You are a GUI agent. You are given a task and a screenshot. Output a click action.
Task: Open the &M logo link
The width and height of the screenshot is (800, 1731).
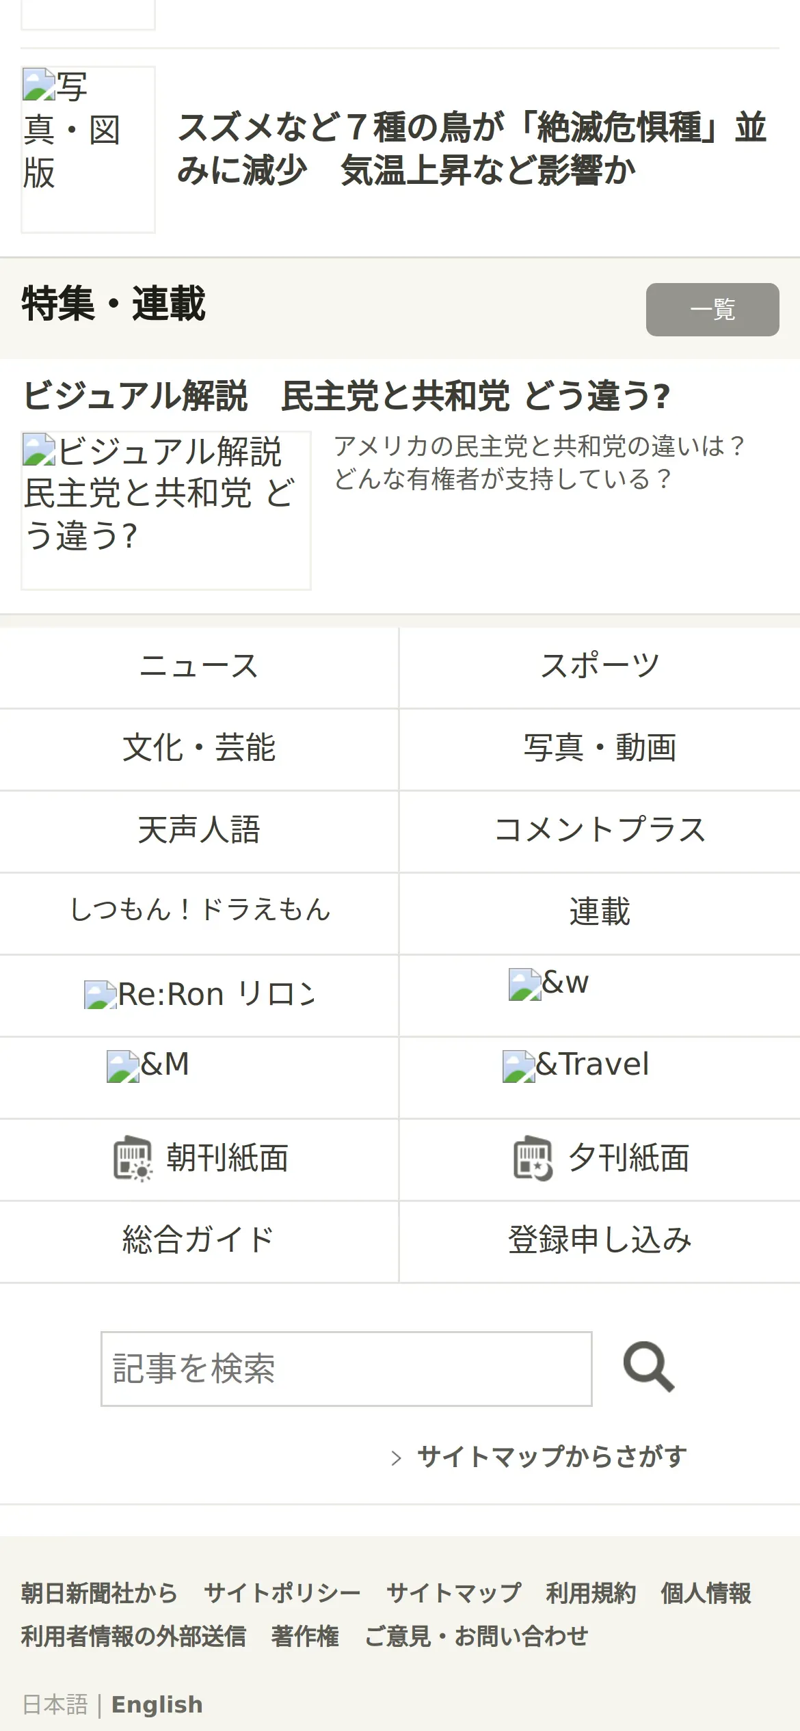click(x=148, y=1065)
